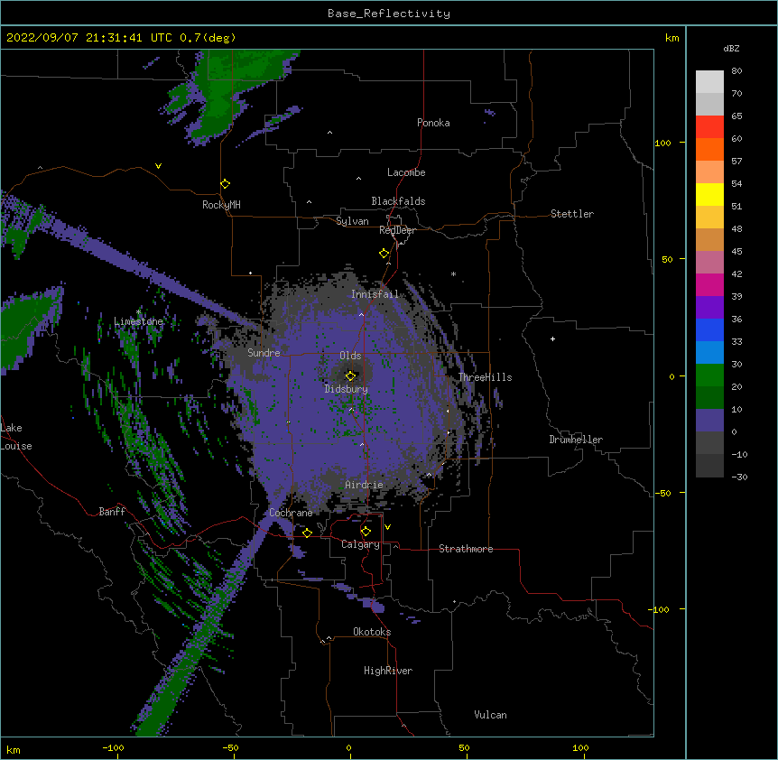Click the yellow marker below Cochrane
Image resolution: width=778 pixels, height=760 pixels.
(x=307, y=533)
